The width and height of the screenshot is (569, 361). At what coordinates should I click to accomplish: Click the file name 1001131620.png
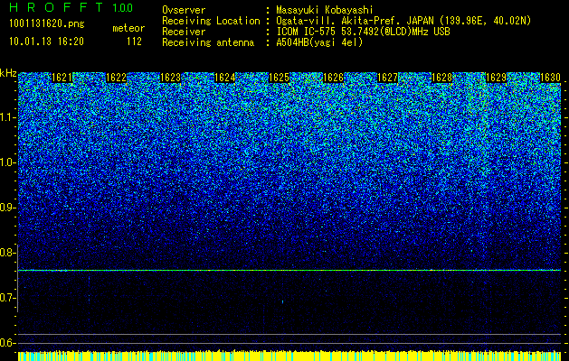pos(47,24)
